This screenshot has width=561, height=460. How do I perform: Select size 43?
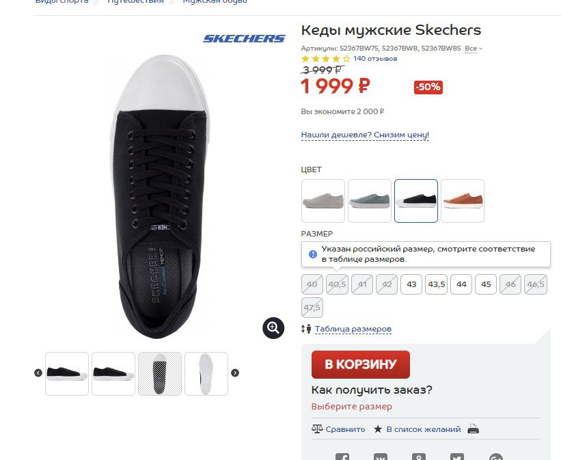[411, 284]
